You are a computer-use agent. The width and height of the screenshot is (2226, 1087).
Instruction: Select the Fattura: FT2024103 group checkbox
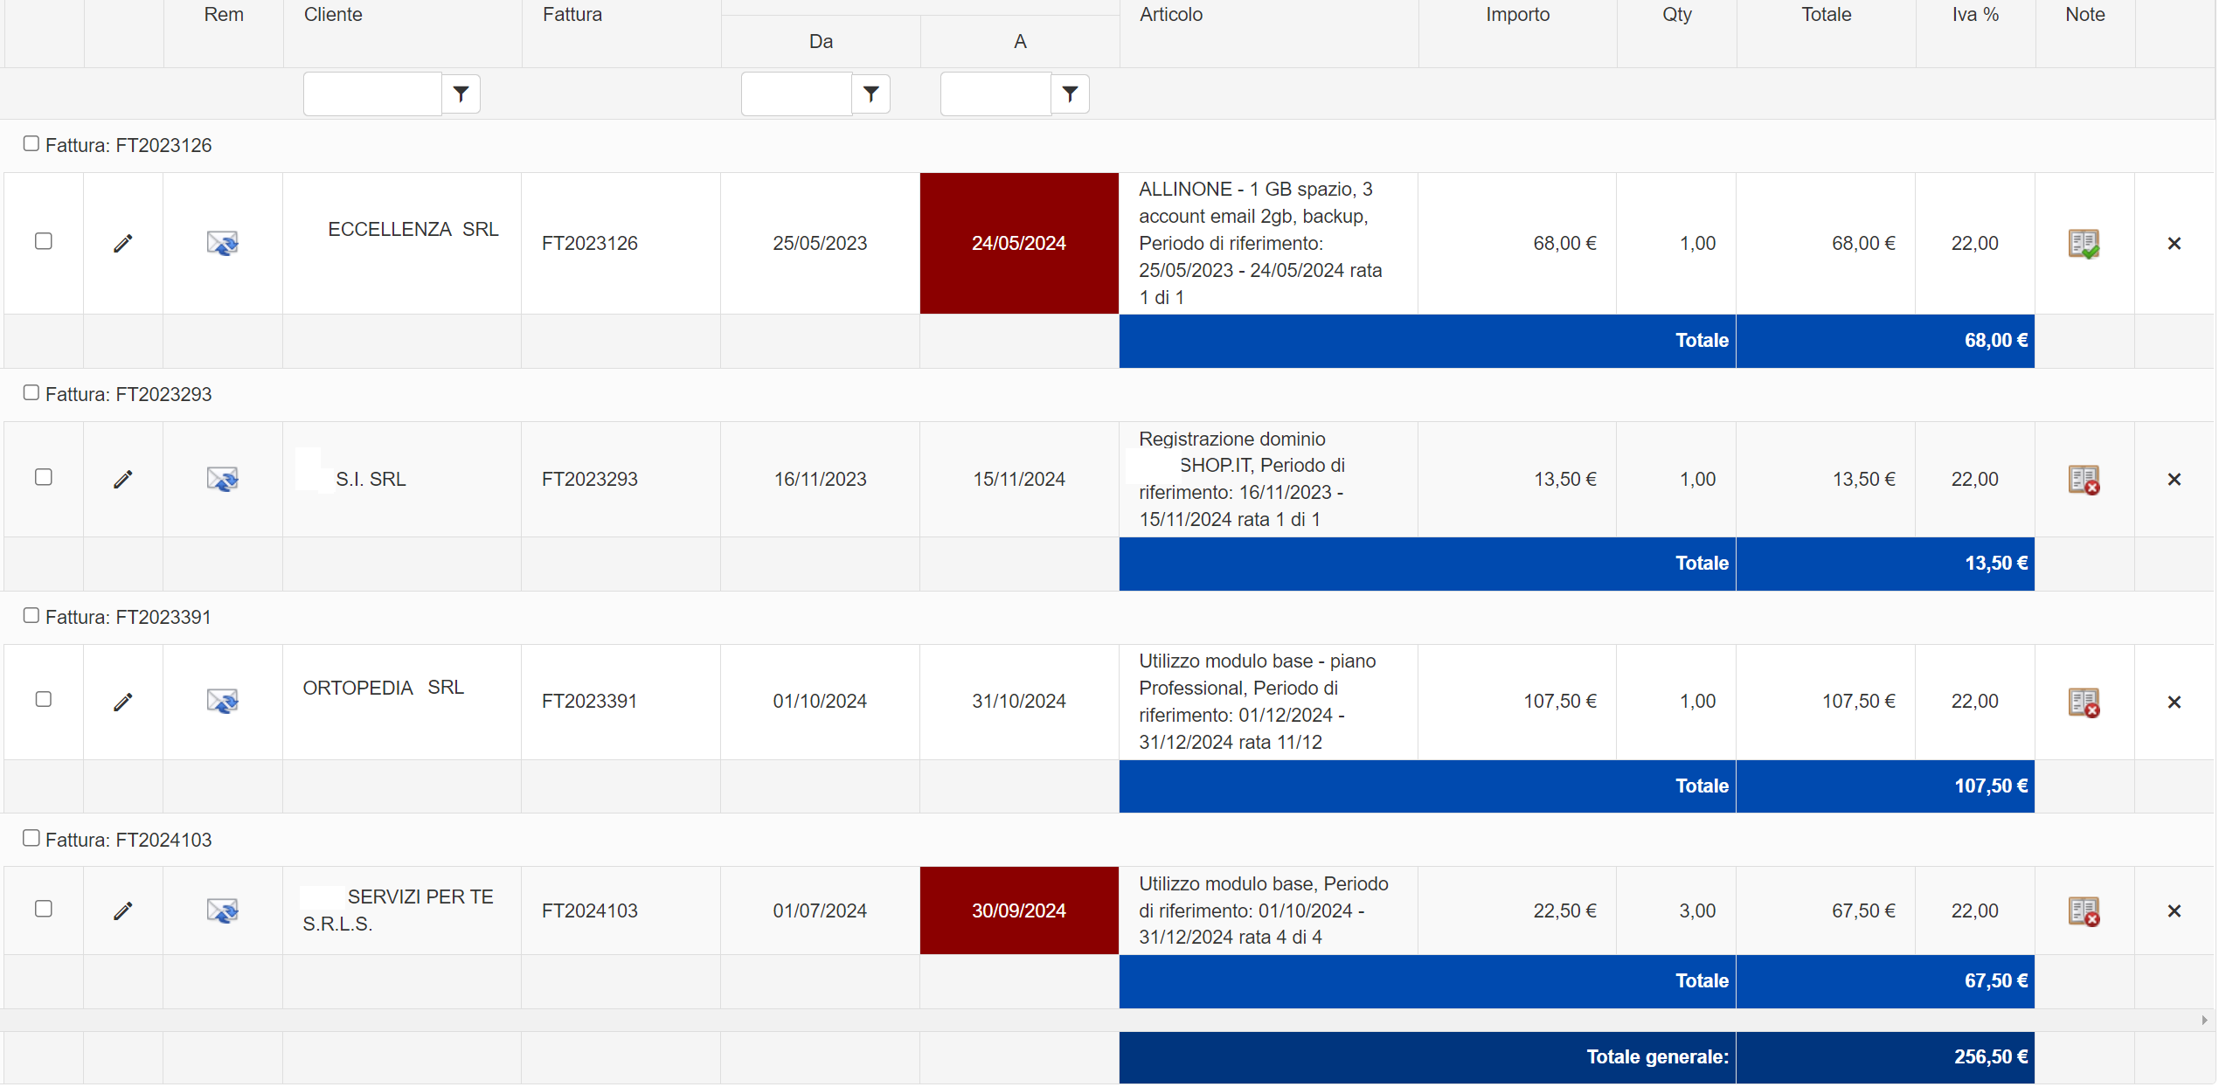pos(31,839)
